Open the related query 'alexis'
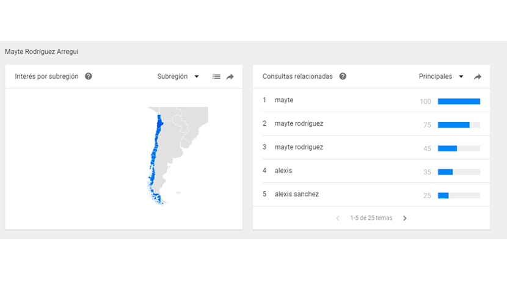The image size is (507, 285). pyautogui.click(x=283, y=171)
